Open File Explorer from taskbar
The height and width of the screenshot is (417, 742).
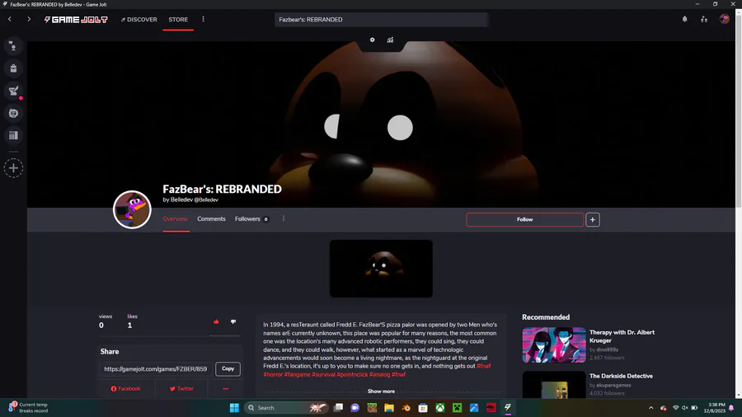pos(389,408)
